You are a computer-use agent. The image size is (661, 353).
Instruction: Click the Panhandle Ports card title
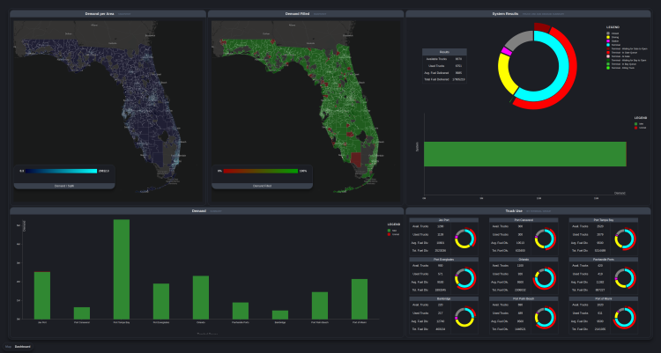603,260
